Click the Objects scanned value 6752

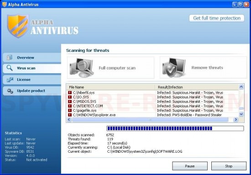click(x=110, y=135)
